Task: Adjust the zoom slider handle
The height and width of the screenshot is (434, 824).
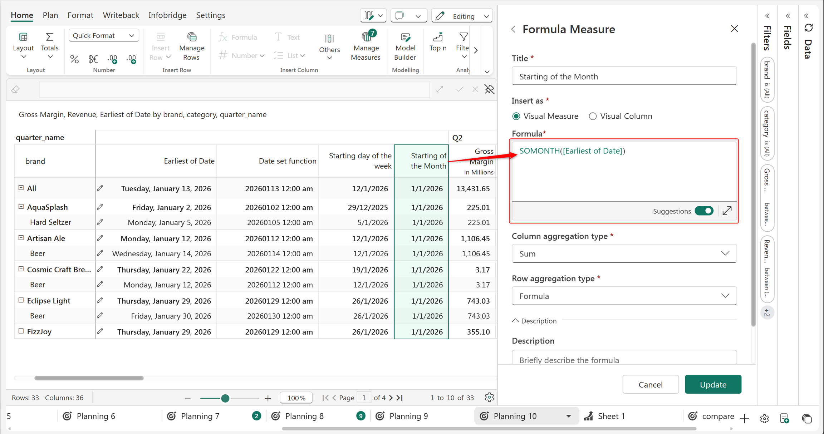Action: 225,398
